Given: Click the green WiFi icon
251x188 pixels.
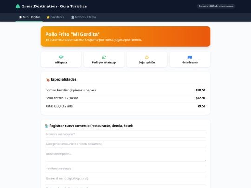Looking at the screenshot, I should (61, 57).
